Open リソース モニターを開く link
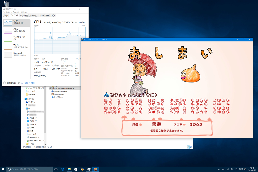 click(28, 83)
